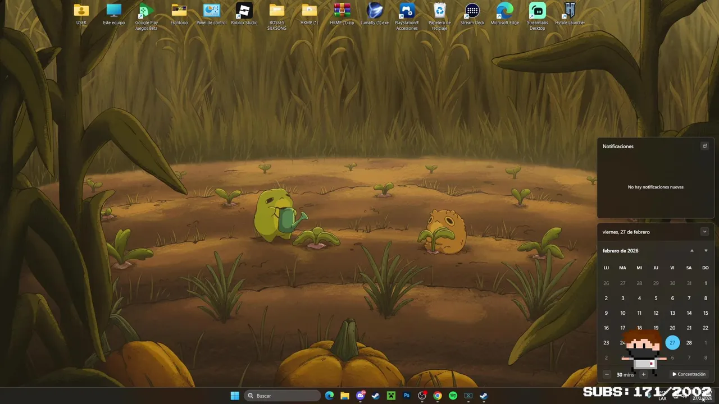
Task: Open the USER folder desktop icon
Action: coord(81,14)
